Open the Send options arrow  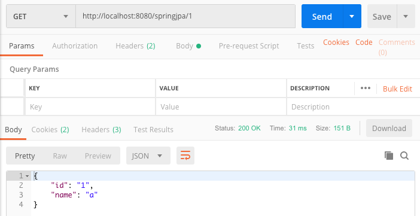point(352,16)
